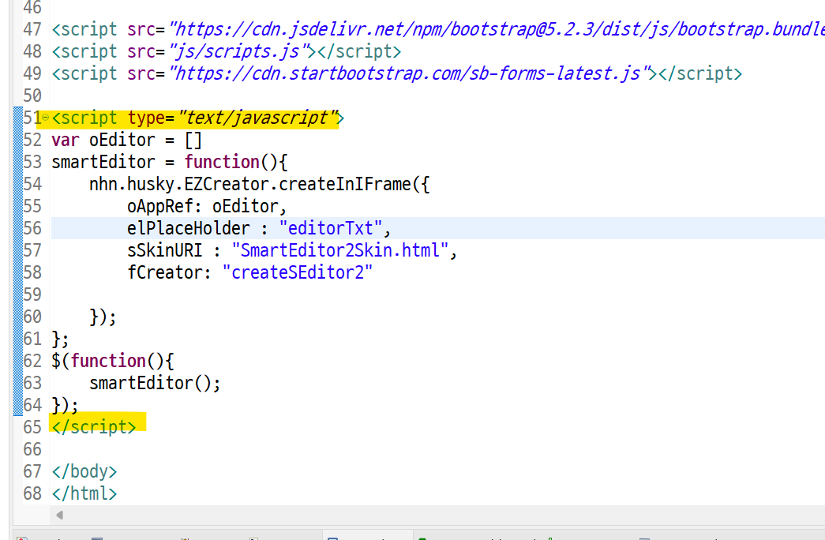Click the "sSkinURI" property name
The height and width of the screenshot is (540, 825).
165,250
